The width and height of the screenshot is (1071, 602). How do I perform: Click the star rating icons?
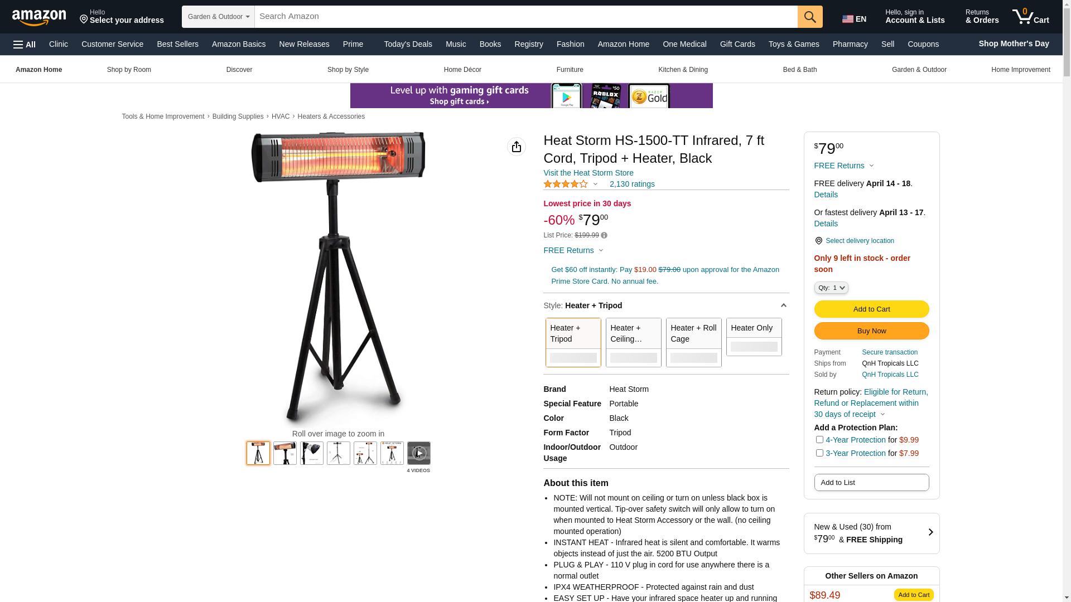coord(566,184)
